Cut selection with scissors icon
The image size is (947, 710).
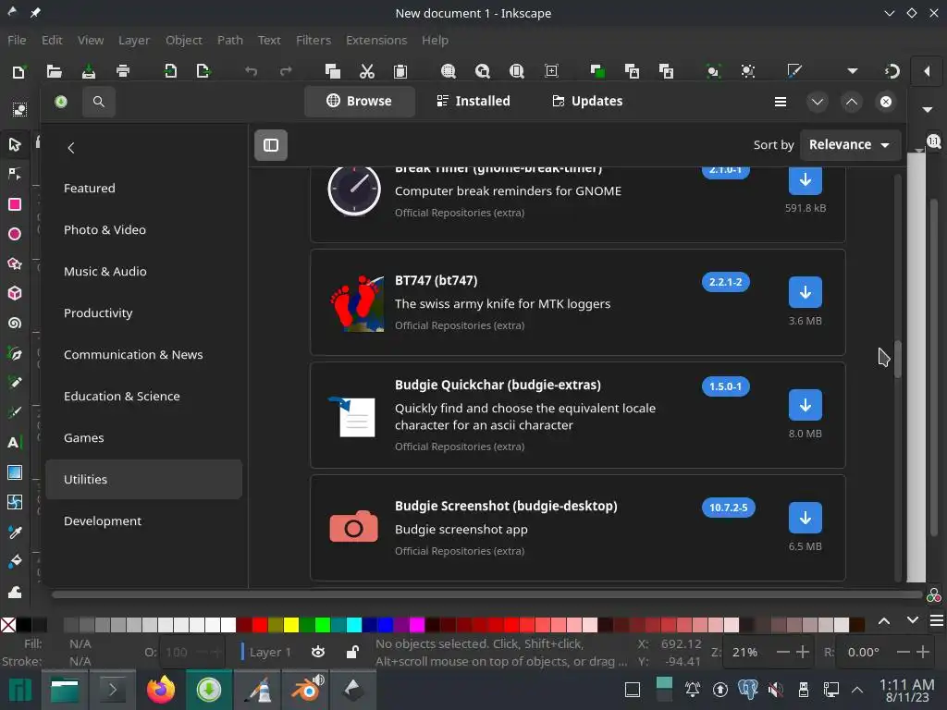(366, 71)
